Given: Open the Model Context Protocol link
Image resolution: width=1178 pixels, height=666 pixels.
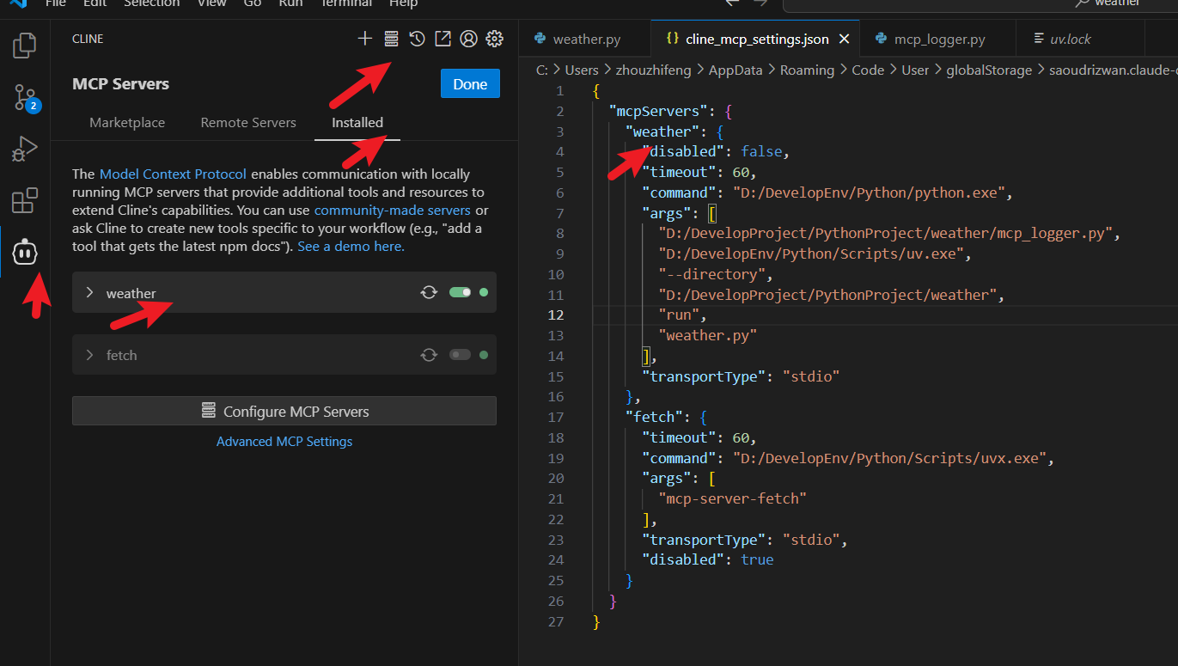Looking at the screenshot, I should 173,174.
